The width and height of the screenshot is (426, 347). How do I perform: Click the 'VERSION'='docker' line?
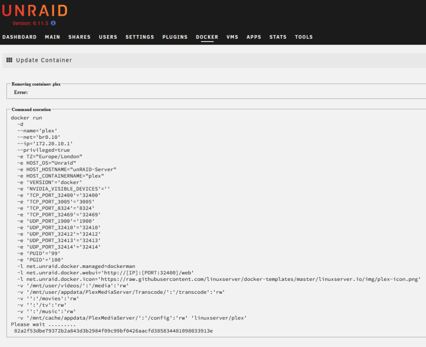(49, 182)
